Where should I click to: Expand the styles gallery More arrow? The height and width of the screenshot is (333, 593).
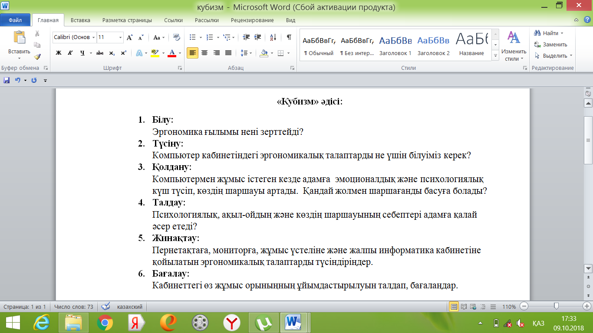click(495, 56)
